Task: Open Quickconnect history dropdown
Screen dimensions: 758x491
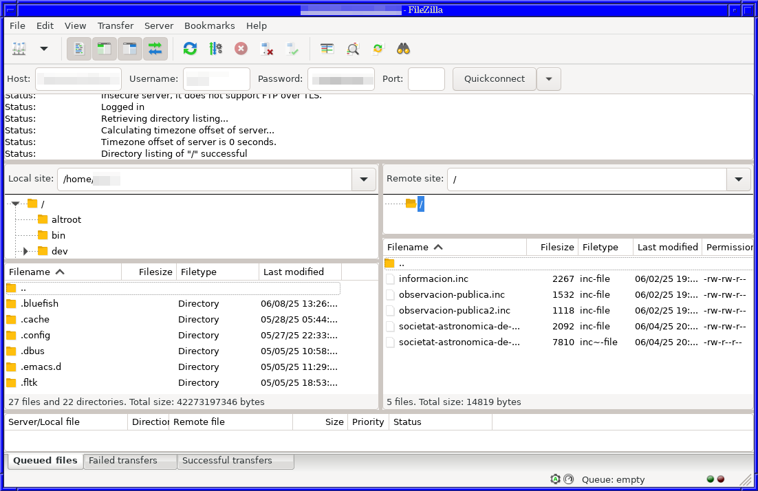Action: (549, 79)
